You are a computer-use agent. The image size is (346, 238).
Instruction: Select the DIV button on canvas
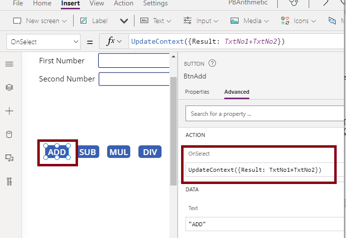pyautogui.click(x=150, y=152)
